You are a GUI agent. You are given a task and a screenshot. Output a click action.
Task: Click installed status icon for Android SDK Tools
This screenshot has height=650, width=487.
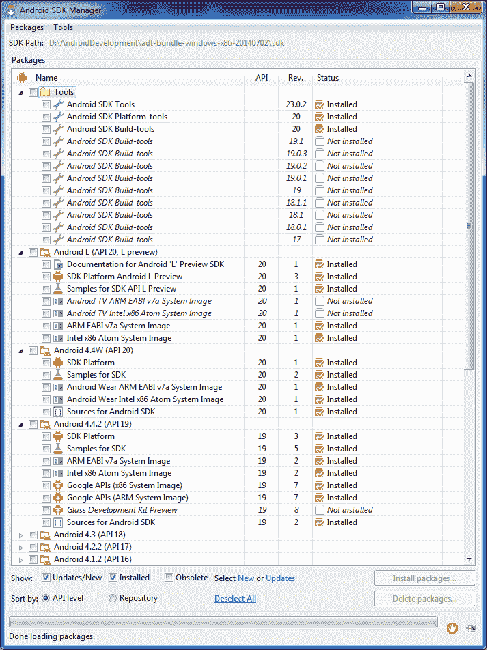coord(320,104)
